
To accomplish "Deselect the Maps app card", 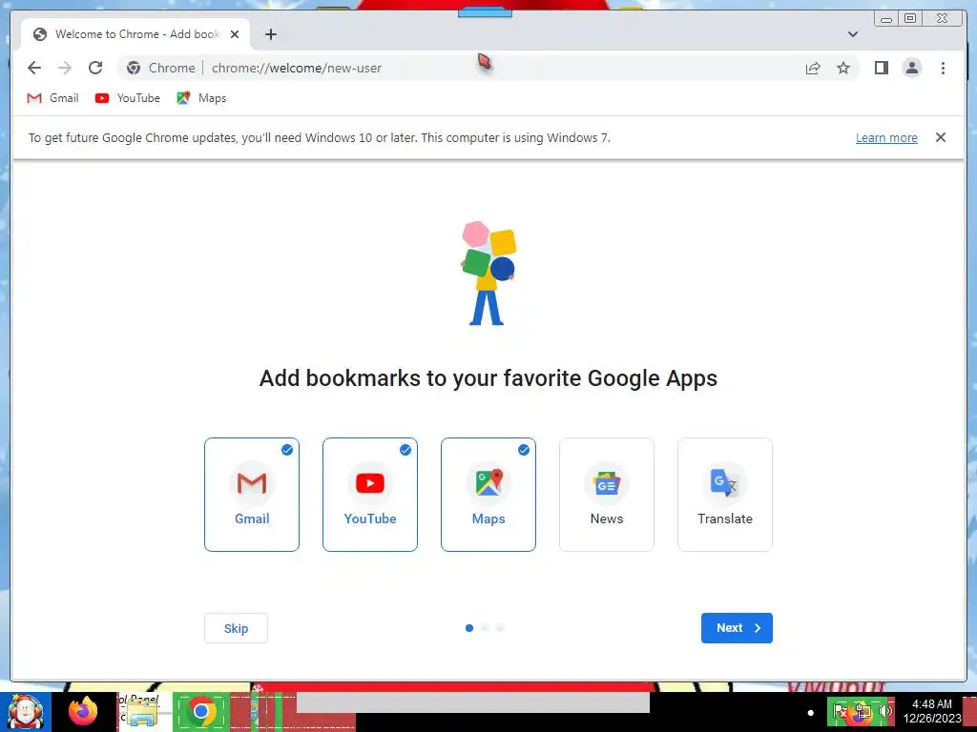I will tap(488, 495).
